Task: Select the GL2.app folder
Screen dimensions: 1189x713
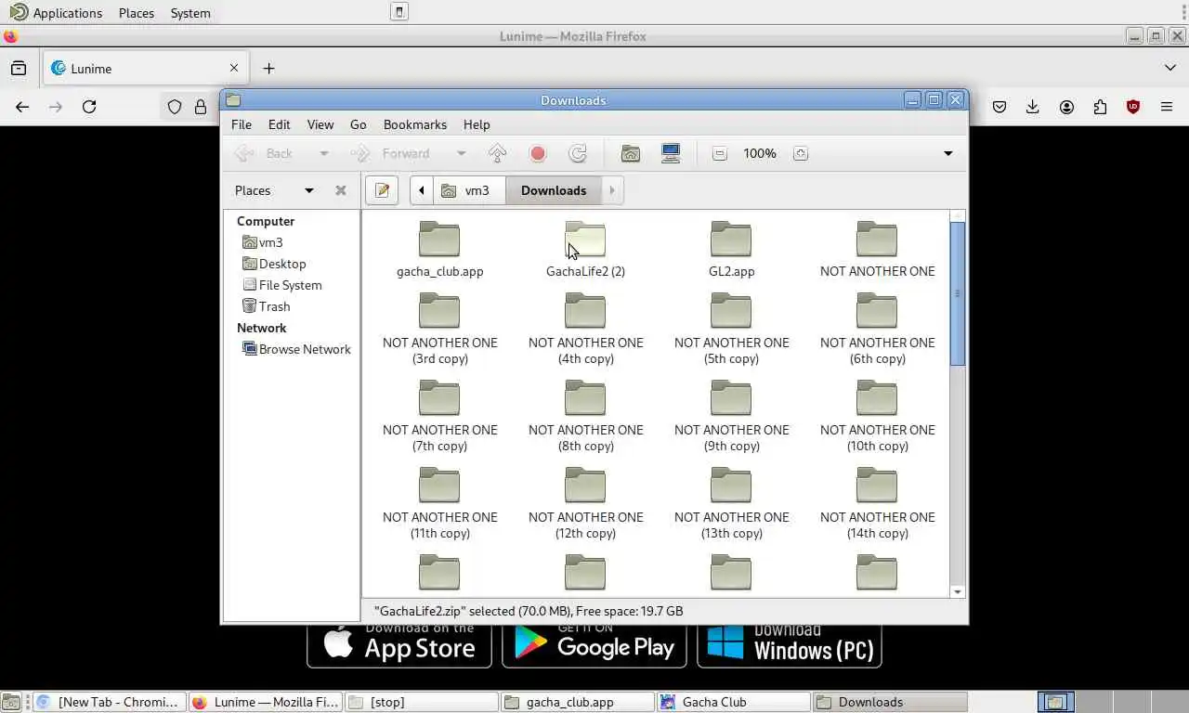Action: click(731, 249)
